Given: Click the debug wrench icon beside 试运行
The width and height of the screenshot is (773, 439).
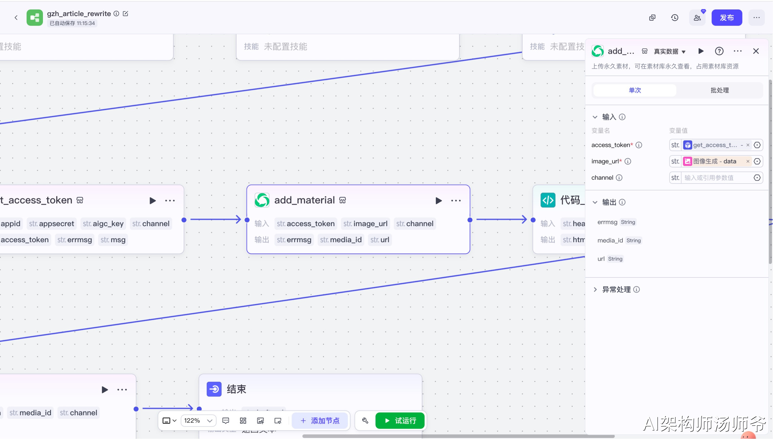Looking at the screenshot, I should [365, 421].
